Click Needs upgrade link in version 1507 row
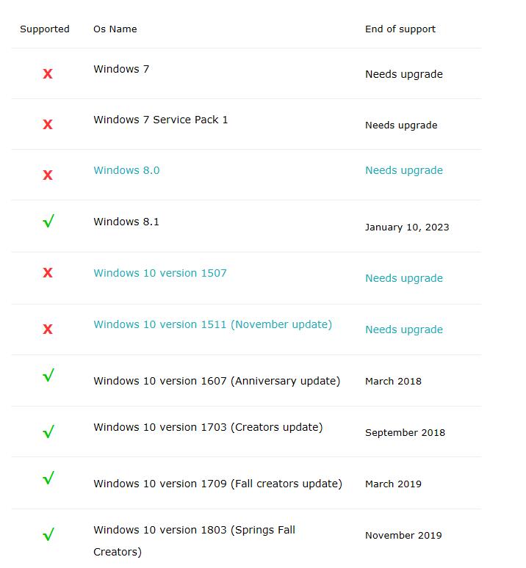 coord(404,278)
